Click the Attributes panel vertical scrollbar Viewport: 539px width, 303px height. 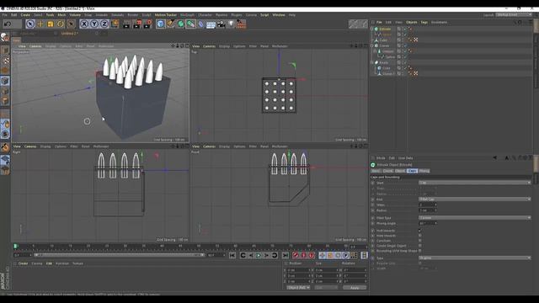(x=536, y=165)
